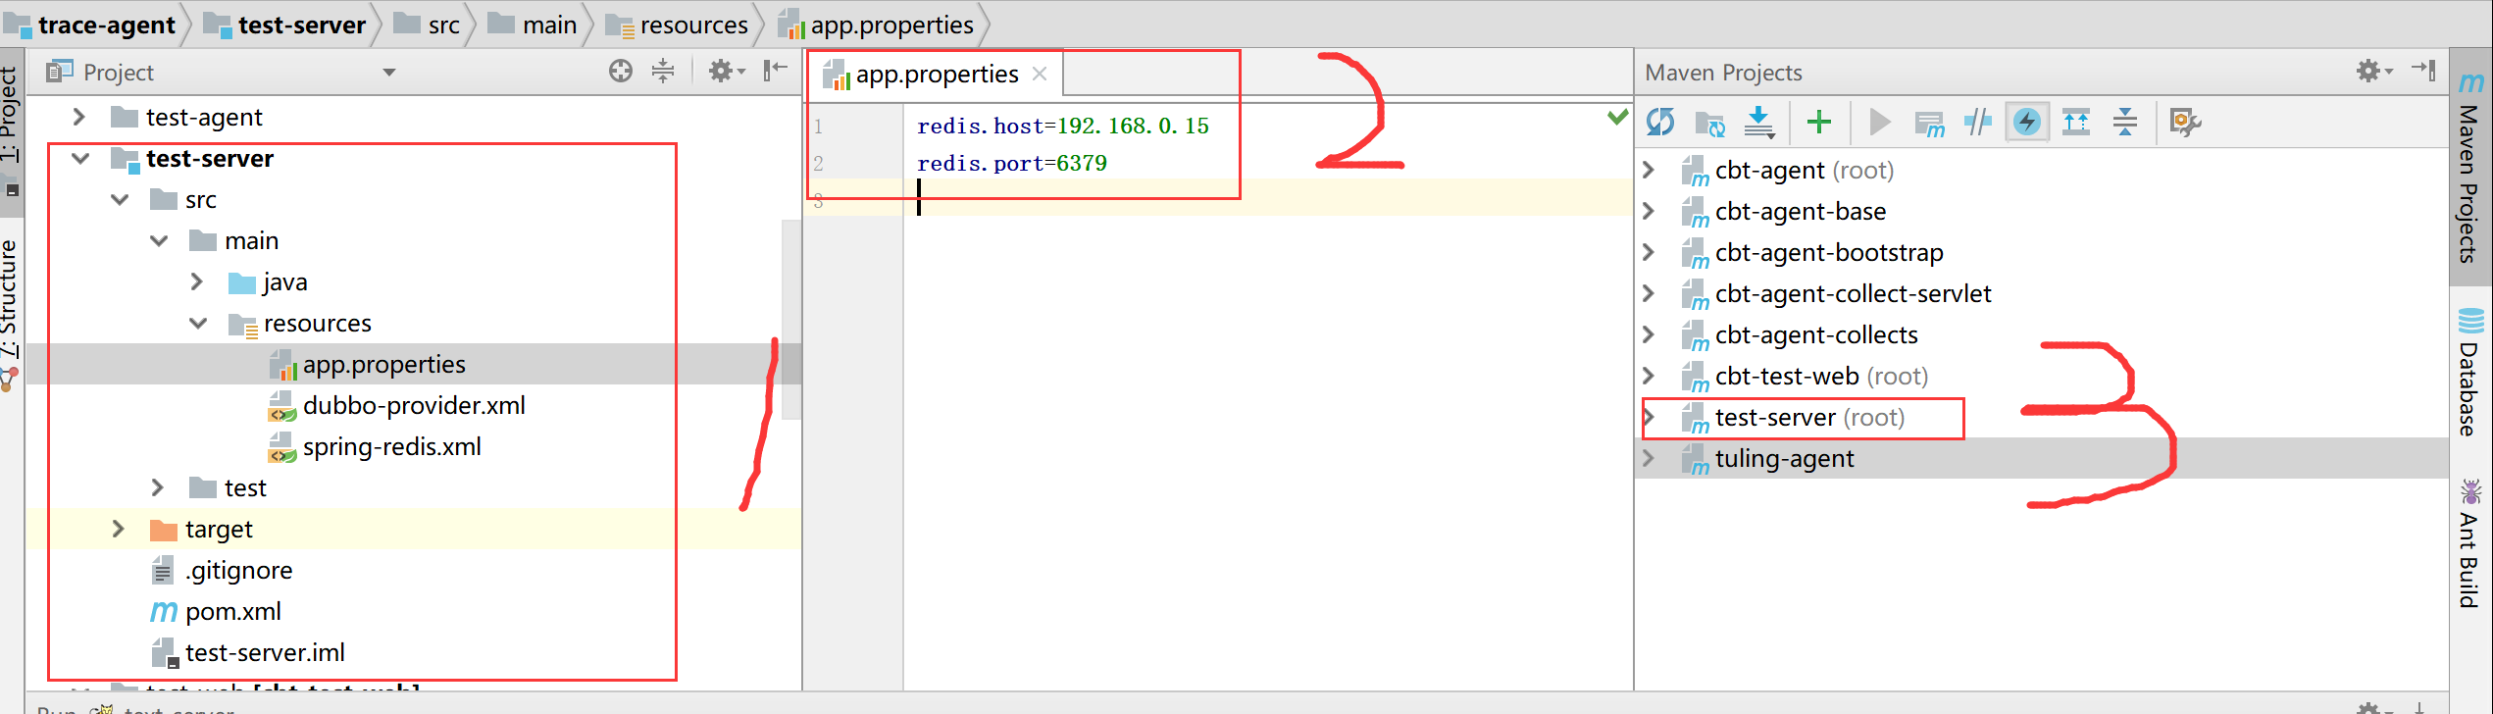This screenshot has width=2493, height=714.
Task: Click Generate Sources and Update Folders icon
Action: click(x=1709, y=123)
